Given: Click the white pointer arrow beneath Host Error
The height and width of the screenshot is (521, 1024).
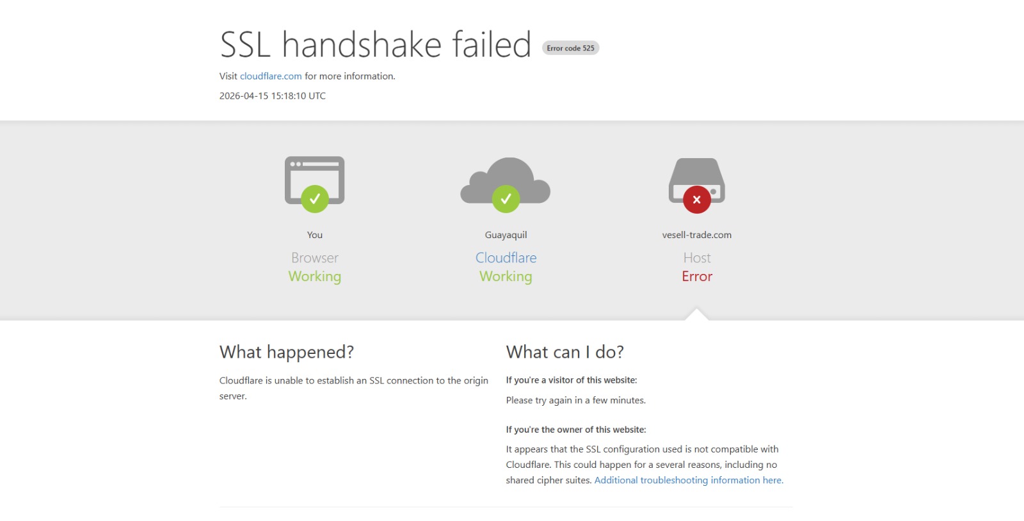Looking at the screenshot, I should click(696, 314).
